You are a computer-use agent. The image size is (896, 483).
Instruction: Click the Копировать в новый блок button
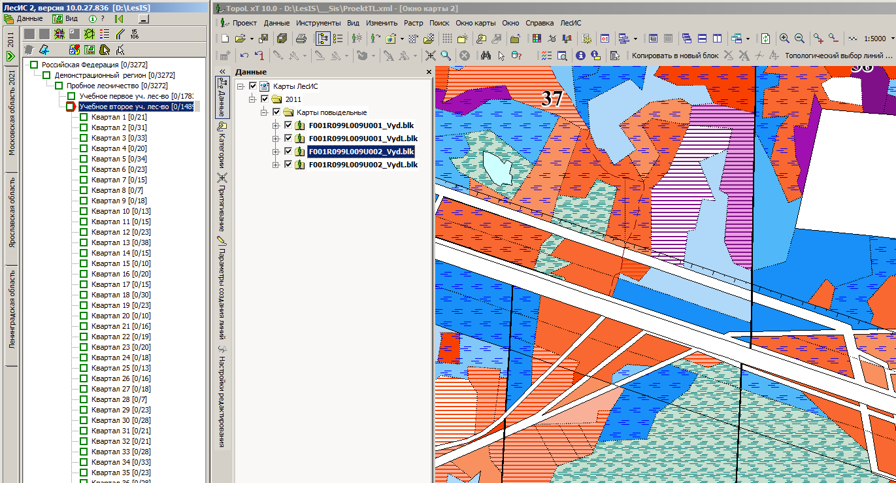[675, 56]
